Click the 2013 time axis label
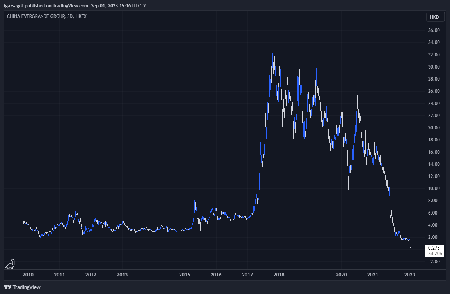The width and height of the screenshot is (450, 294). (x=122, y=275)
